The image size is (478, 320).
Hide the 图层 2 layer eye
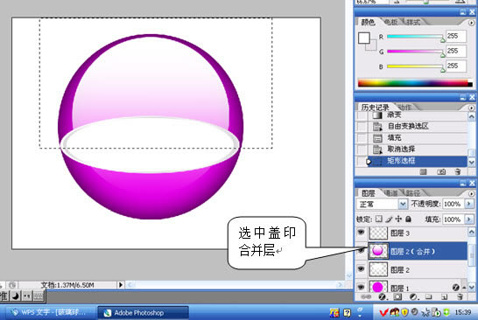click(361, 268)
